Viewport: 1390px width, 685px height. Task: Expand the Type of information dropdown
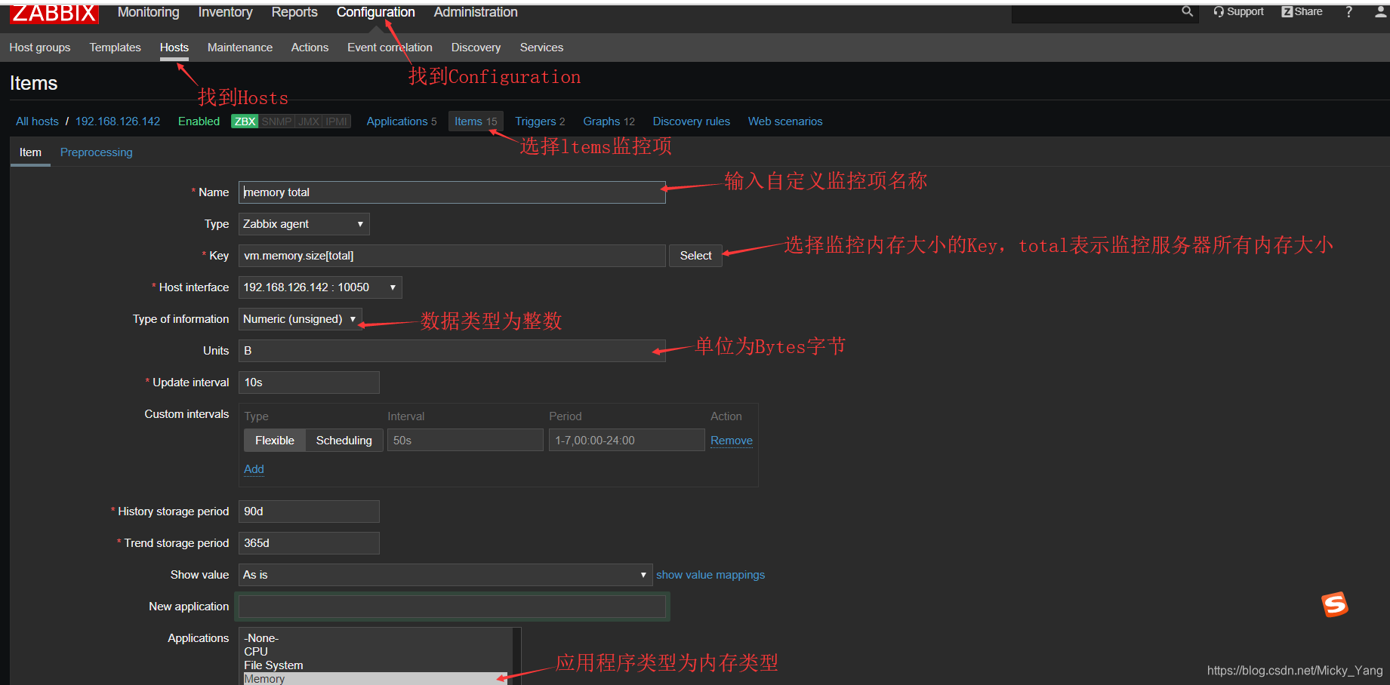(300, 319)
